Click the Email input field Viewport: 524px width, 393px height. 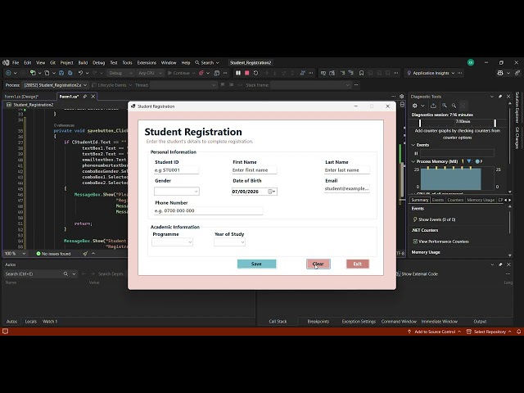[347, 189]
